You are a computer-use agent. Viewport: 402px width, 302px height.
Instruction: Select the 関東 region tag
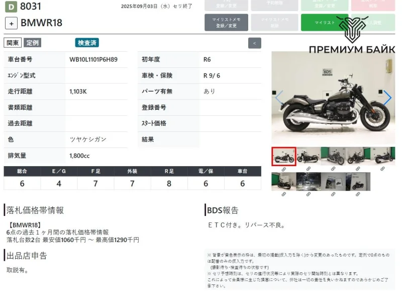click(x=13, y=43)
